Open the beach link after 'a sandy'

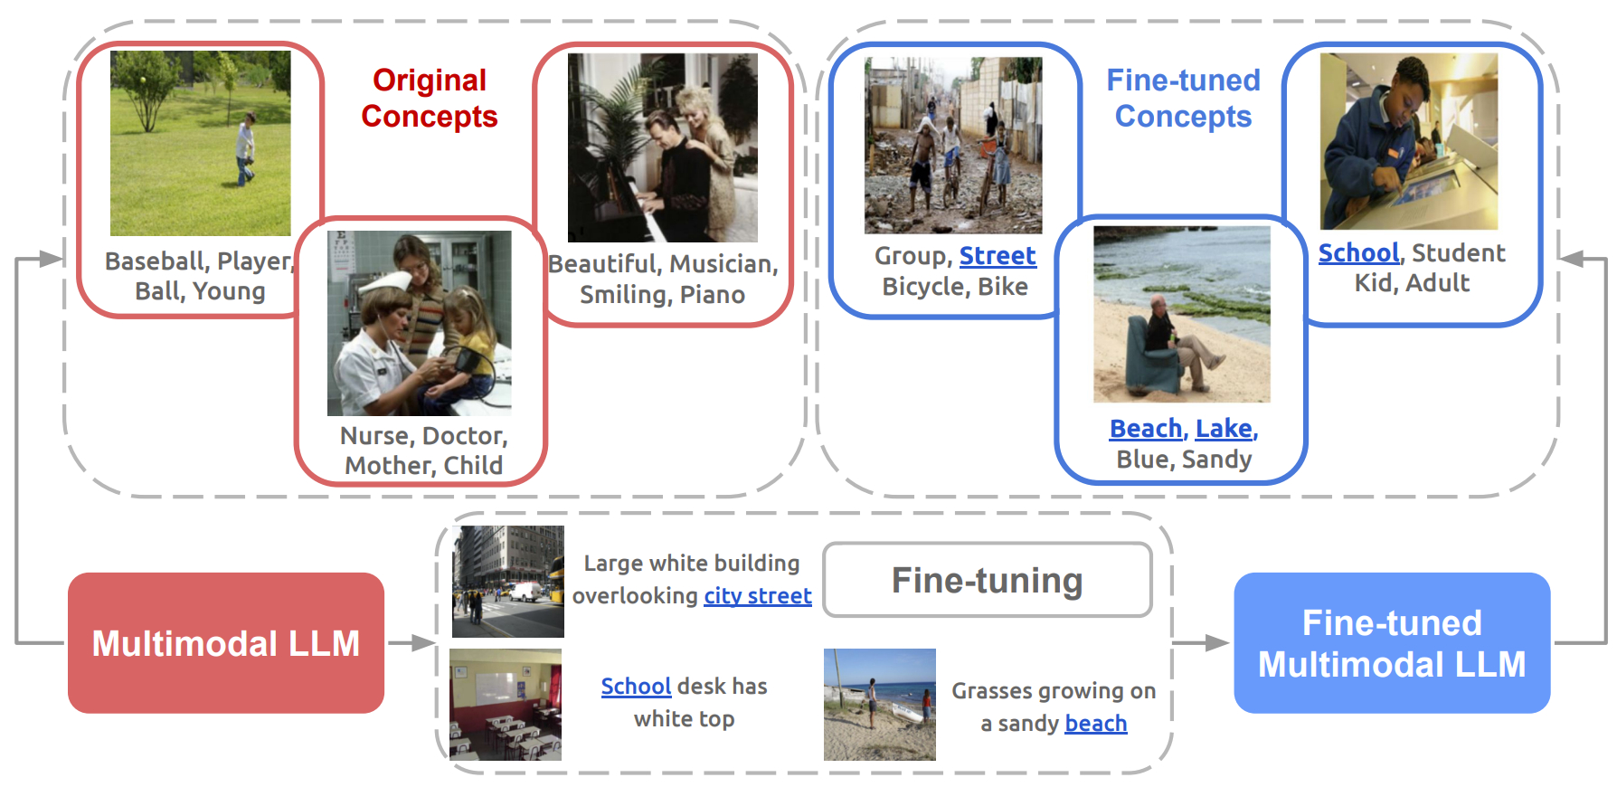(x=1095, y=724)
